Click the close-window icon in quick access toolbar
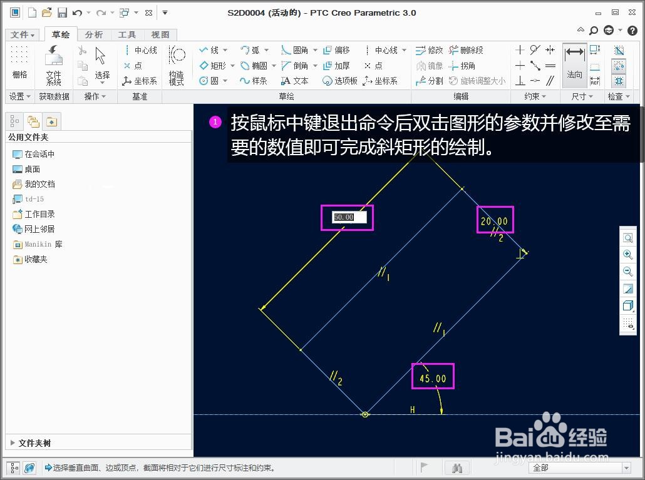 149,13
